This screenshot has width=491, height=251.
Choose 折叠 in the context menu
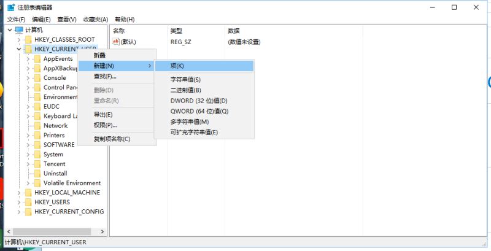pyautogui.click(x=117, y=55)
